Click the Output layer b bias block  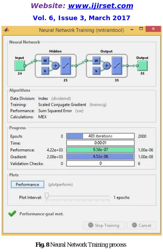(96, 71)
